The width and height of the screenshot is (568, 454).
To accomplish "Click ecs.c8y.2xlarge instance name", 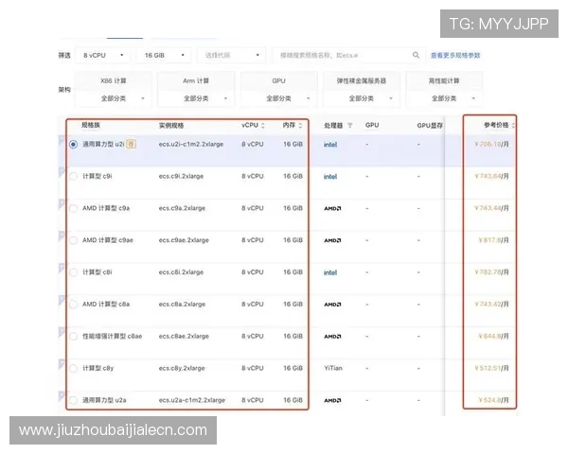I will (182, 368).
